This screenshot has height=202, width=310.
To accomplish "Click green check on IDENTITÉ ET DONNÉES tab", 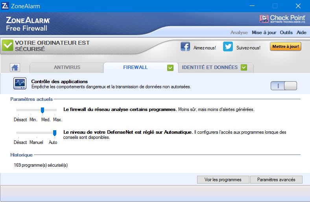I will [244, 67].
